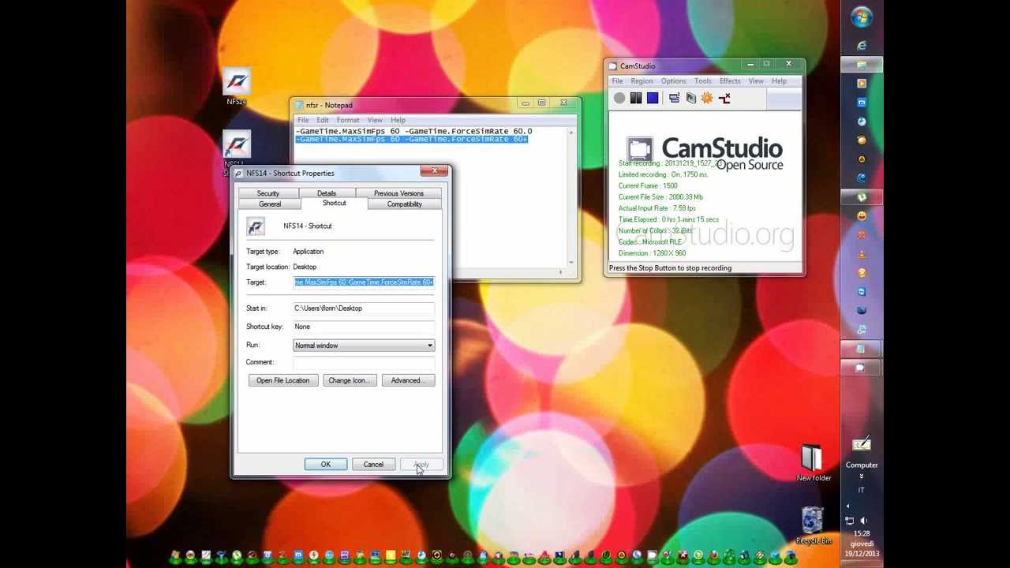
Task: Click the volume speaker tray icon
Action: [x=864, y=521]
